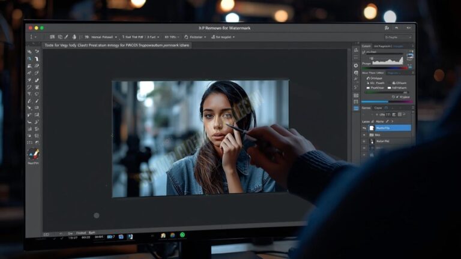
Task: Click "Bath" in the status bar
Action: pyautogui.click(x=92, y=233)
